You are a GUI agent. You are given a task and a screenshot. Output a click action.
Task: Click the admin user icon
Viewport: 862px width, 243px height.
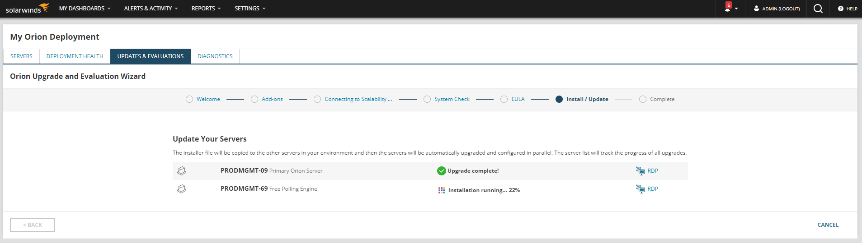[756, 9]
